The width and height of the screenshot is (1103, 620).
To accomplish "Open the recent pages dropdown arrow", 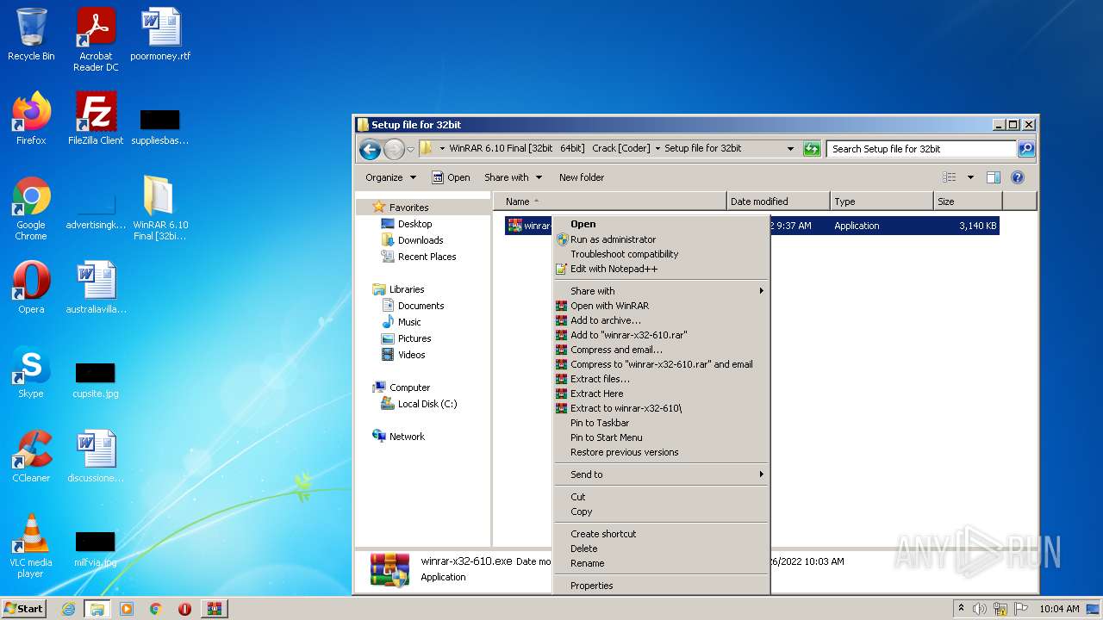I will click(411, 149).
